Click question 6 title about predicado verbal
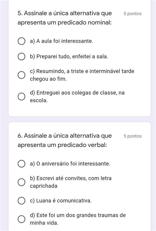 click(65, 140)
